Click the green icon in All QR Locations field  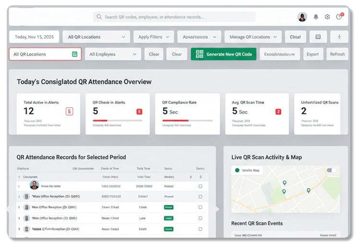(74, 54)
